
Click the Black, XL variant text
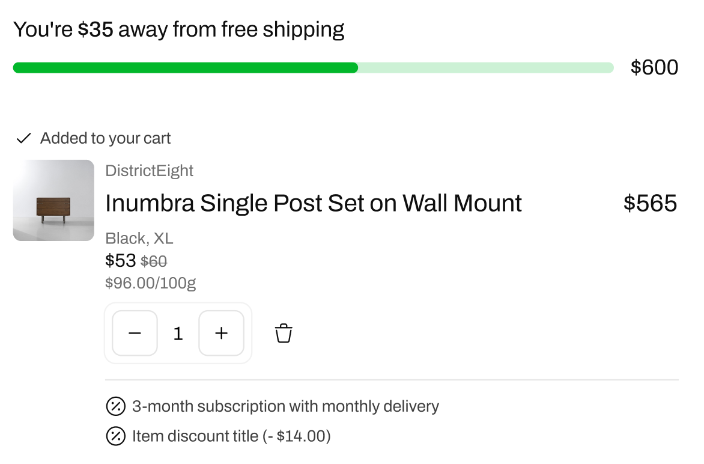click(139, 239)
